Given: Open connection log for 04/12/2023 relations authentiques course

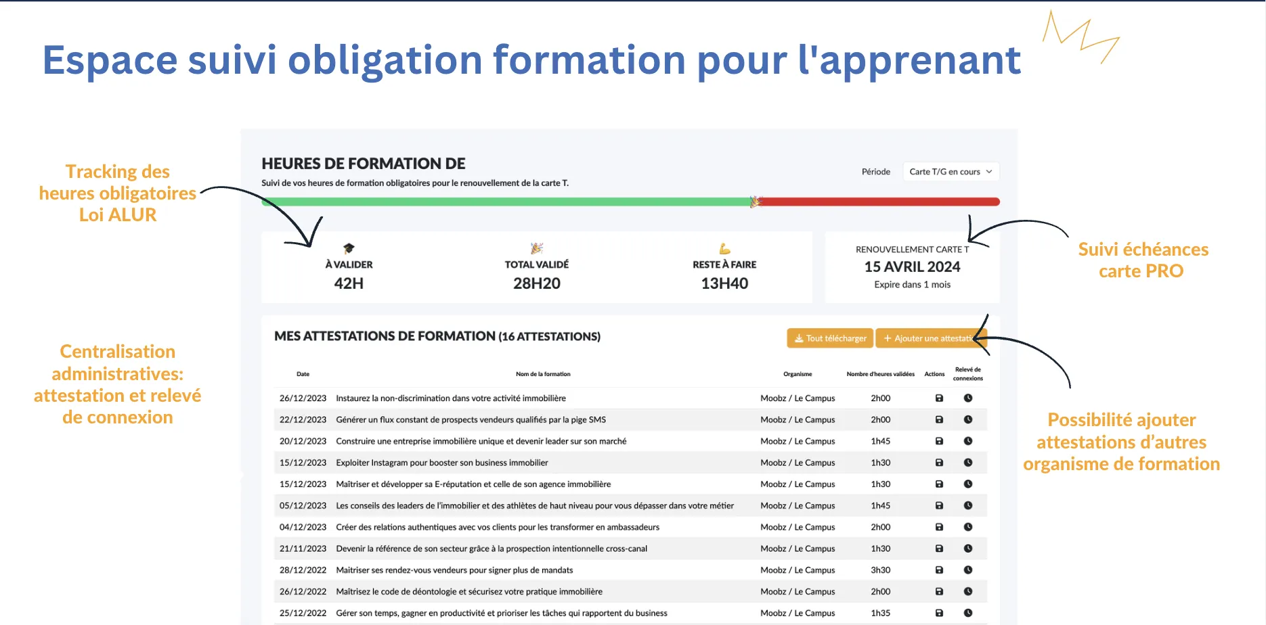Looking at the screenshot, I should [x=968, y=527].
